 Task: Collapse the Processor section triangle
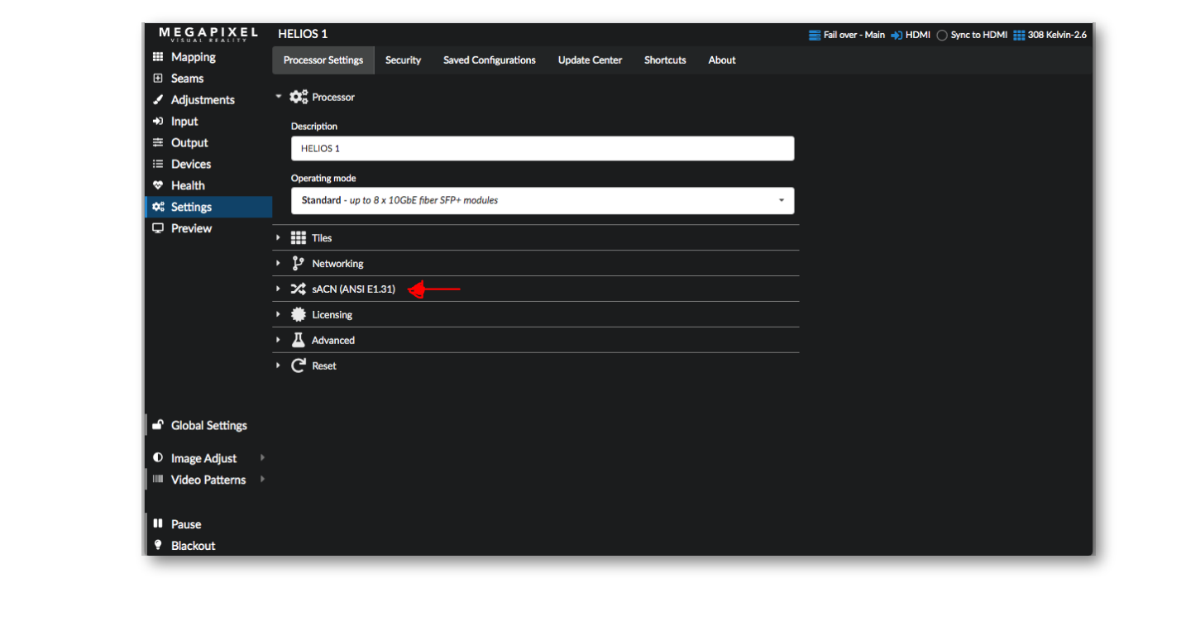point(279,97)
